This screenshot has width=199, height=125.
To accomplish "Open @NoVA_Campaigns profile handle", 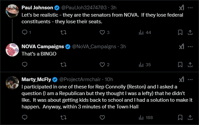I will [94, 47].
